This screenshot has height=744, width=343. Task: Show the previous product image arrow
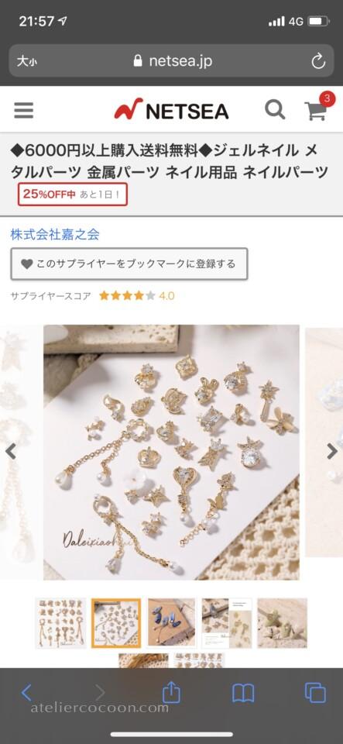click(x=10, y=451)
